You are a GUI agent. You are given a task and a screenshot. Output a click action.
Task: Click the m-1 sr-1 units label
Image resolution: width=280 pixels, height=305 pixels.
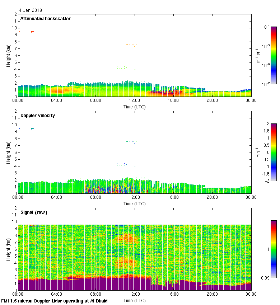(x=258, y=55)
